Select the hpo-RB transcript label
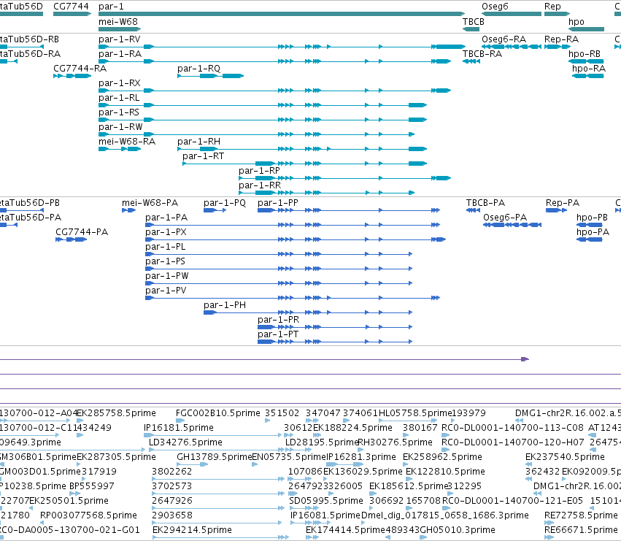The image size is (621, 541). tap(585, 54)
